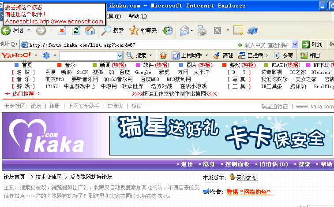
Task: Expand the Yahoo 搜索 button dropdown
Action: click(150, 55)
